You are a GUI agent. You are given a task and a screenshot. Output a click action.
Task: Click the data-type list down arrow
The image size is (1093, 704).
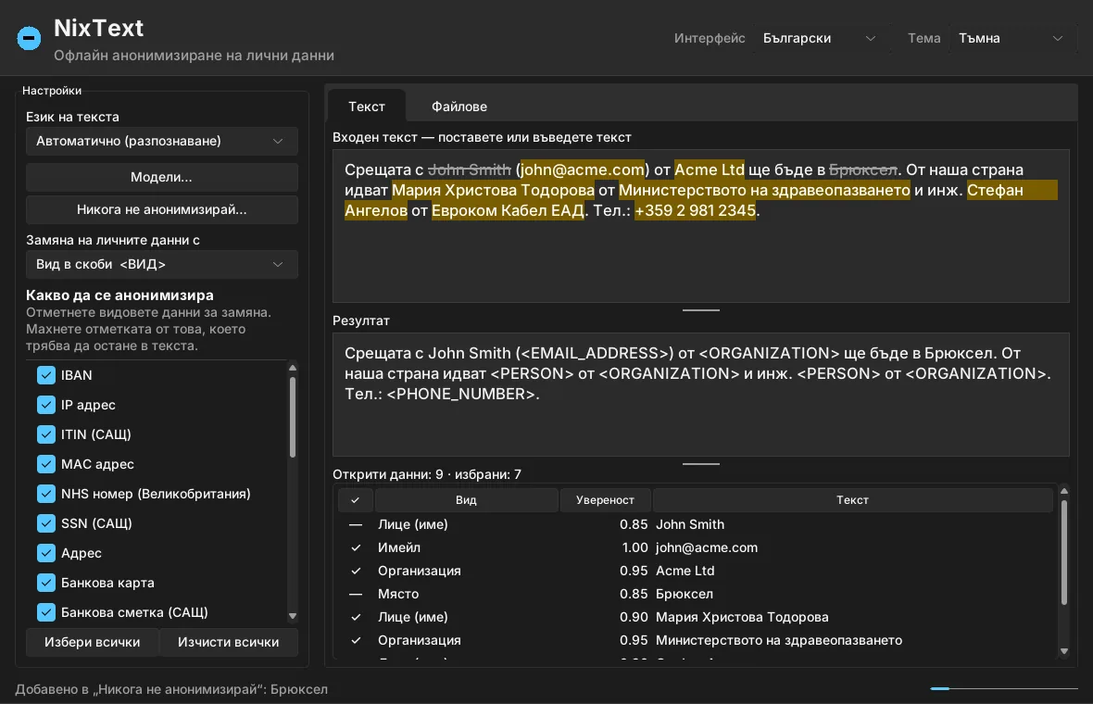(293, 615)
